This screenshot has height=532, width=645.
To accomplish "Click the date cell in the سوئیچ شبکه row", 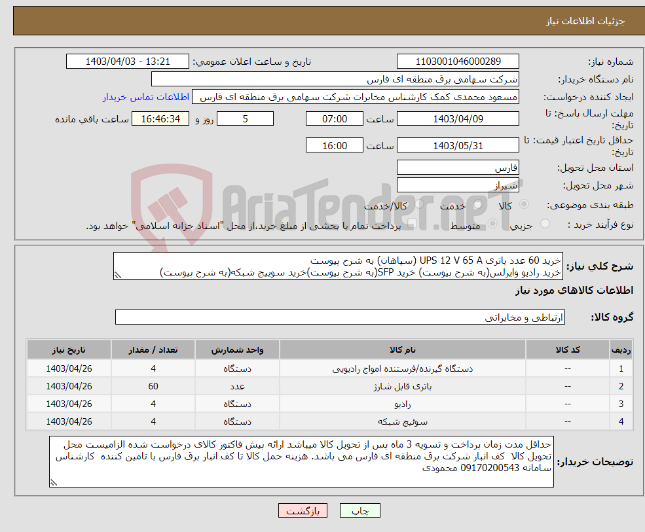I will click(69, 421).
